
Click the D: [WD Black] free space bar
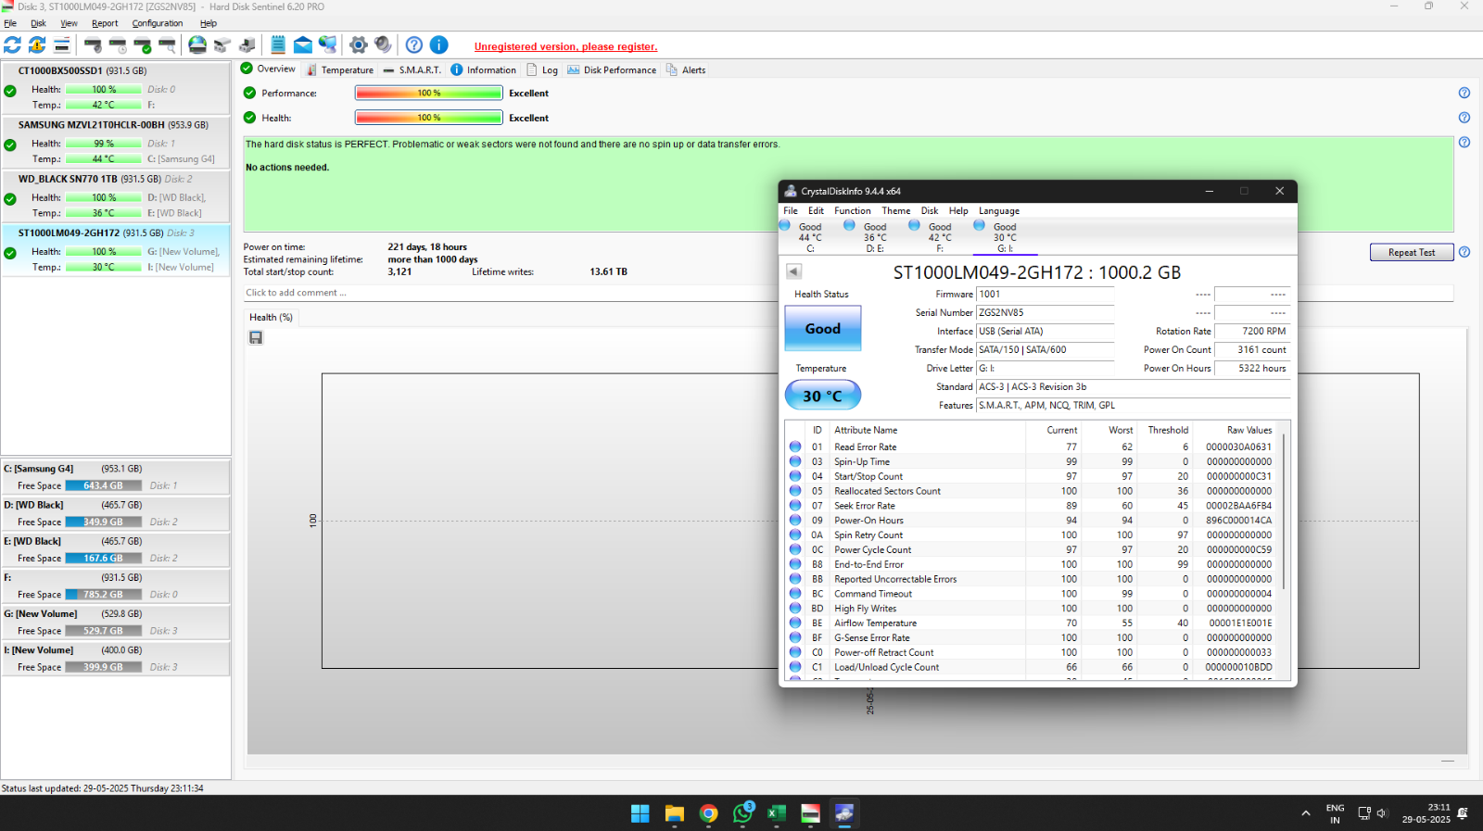[x=103, y=522]
